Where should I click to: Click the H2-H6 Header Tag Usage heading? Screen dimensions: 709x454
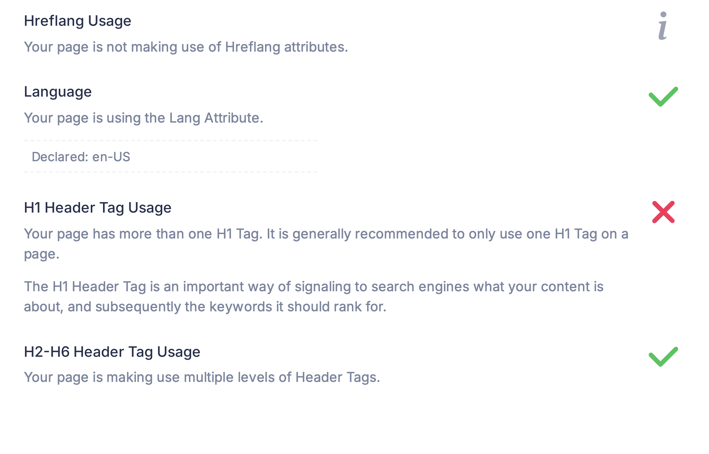click(x=112, y=352)
